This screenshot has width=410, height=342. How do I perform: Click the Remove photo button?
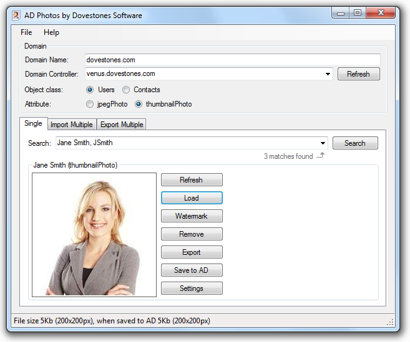coord(192,234)
